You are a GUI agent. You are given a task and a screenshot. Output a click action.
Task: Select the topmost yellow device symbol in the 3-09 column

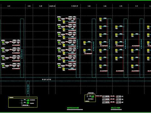coord(100,19)
